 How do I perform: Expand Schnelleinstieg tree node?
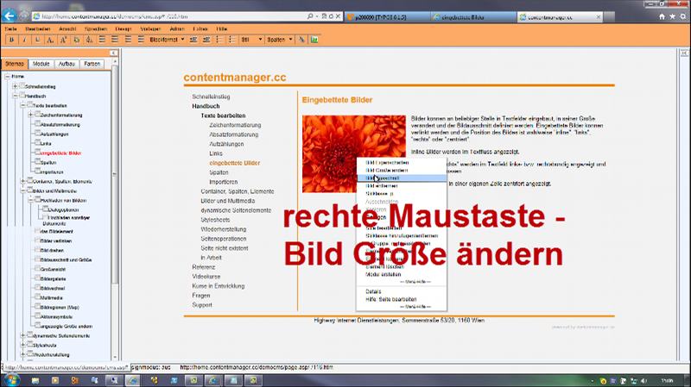tap(16, 86)
